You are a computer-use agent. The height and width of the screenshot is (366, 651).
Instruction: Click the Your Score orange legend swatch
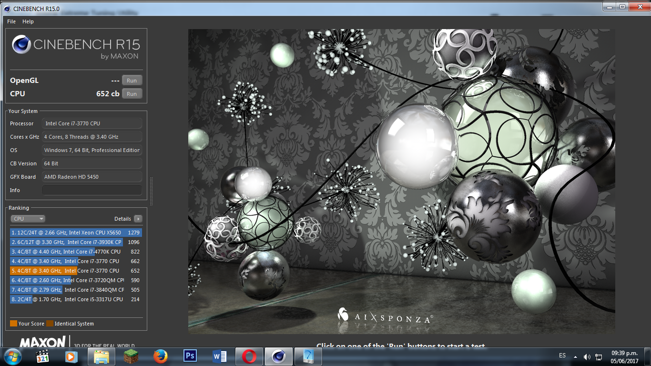point(13,324)
